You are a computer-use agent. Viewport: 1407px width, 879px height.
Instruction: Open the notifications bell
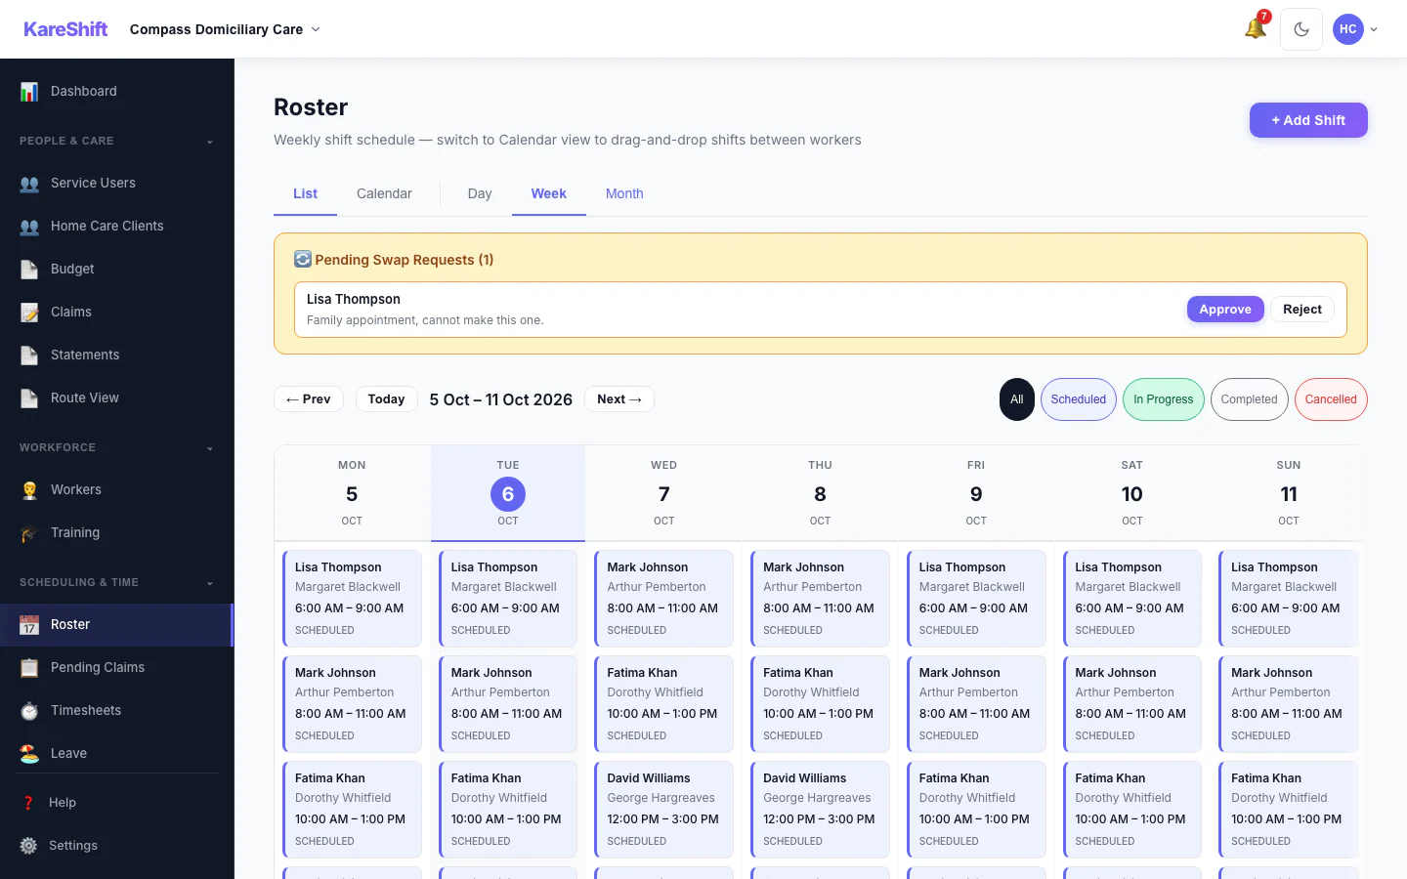tap(1256, 29)
